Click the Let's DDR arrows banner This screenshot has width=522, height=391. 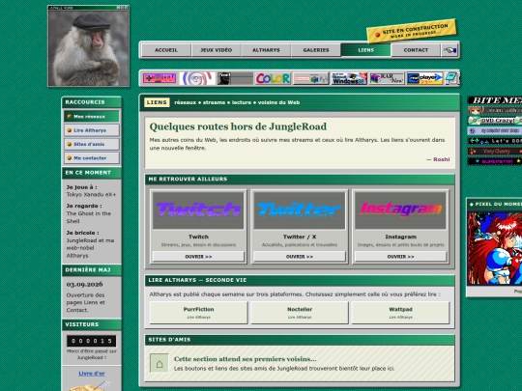[495, 141]
